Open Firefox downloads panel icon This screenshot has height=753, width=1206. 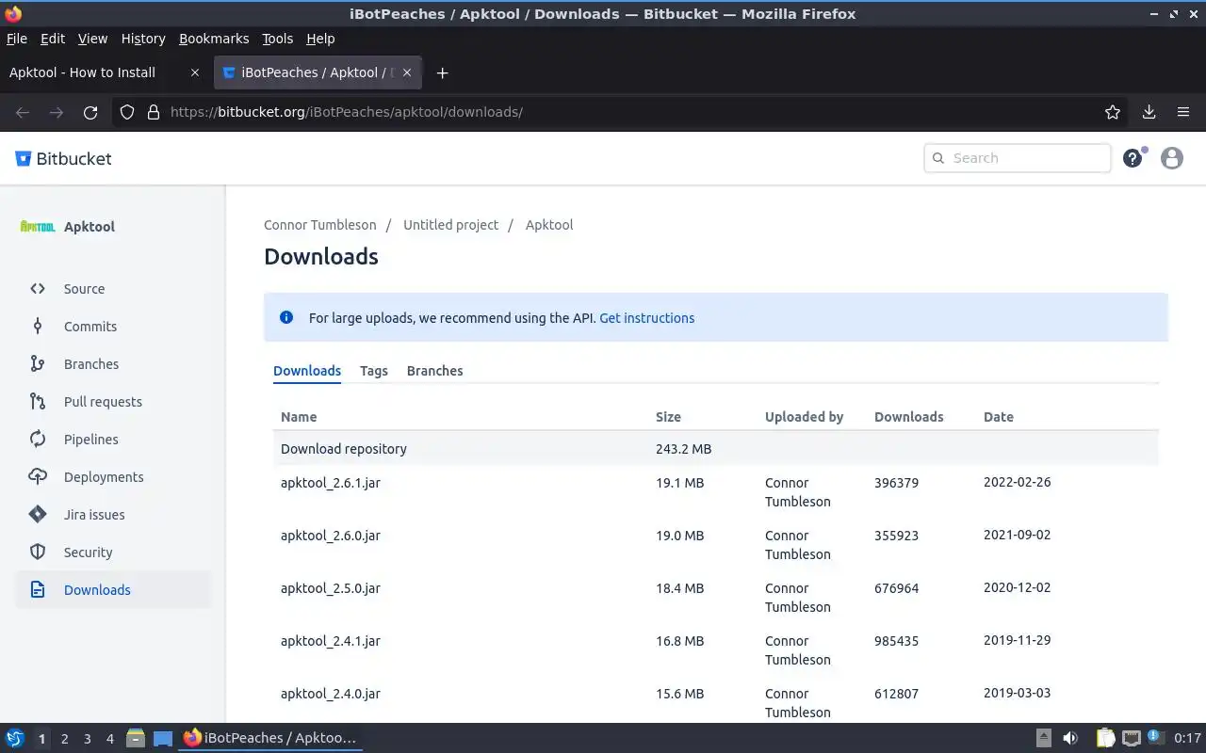(1149, 112)
